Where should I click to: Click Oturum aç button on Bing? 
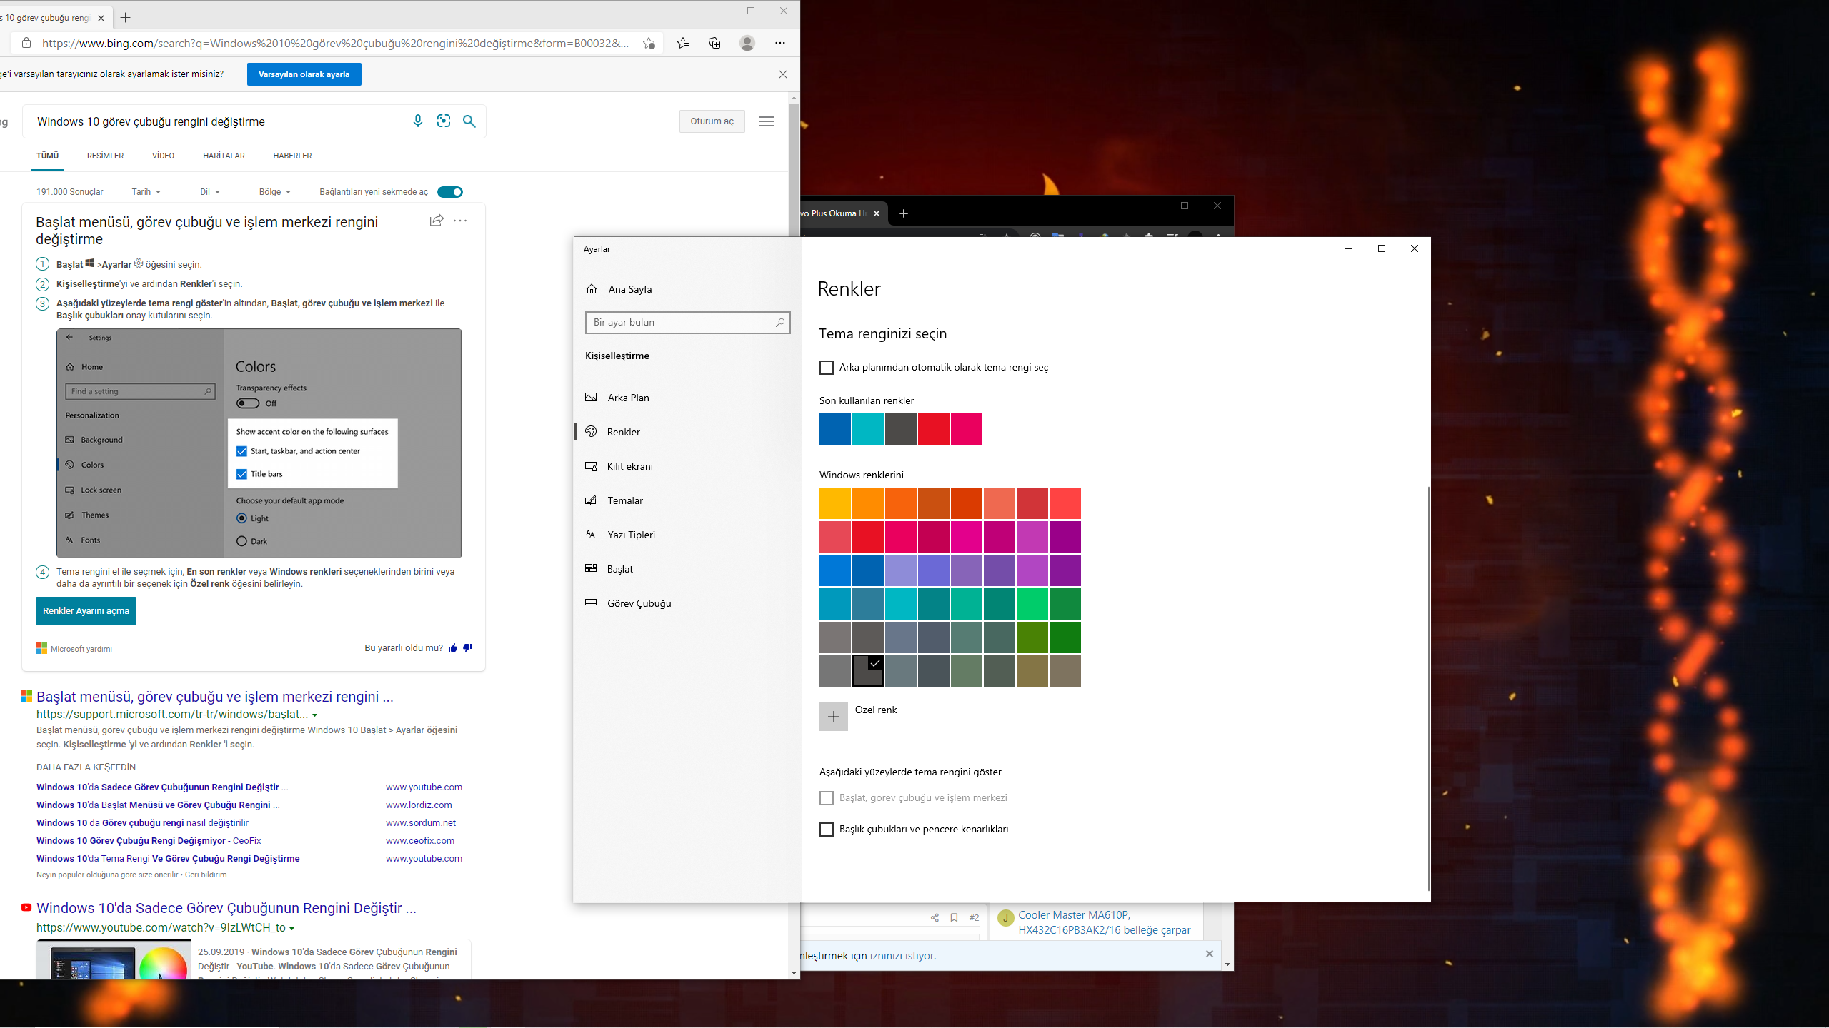[x=712, y=121]
